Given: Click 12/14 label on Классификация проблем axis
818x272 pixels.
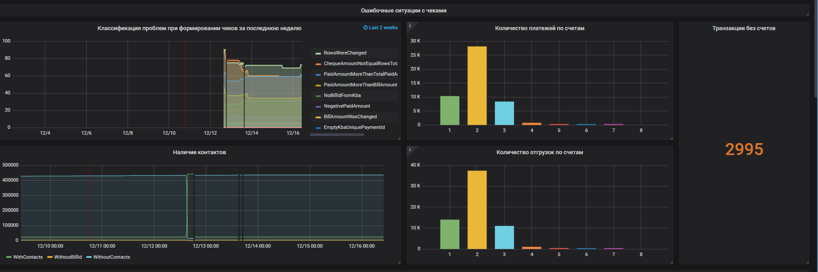Looking at the screenshot, I should [251, 133].
